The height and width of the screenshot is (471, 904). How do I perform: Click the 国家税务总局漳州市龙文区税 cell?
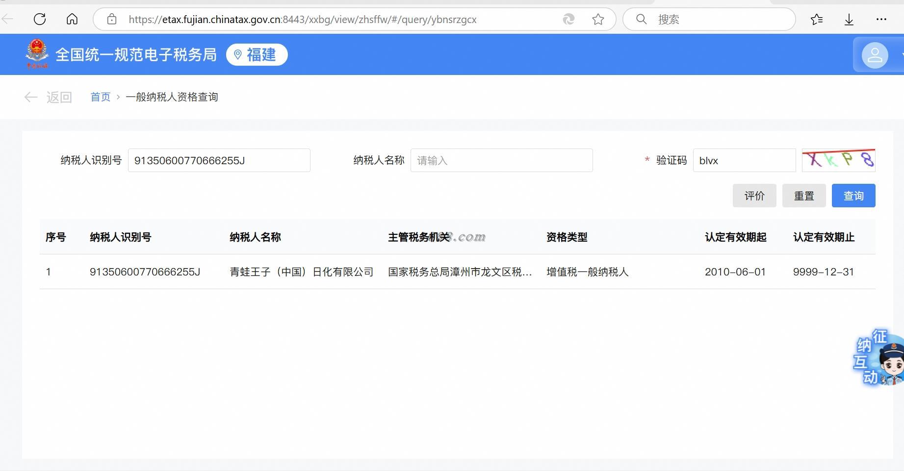pos(460,272)
